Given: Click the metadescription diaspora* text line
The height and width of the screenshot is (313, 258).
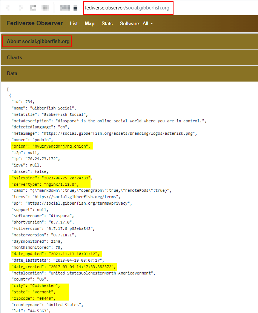Looking at the screenshot, I should click(x=109, y=121).
